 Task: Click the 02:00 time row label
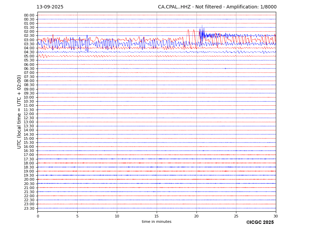[x=29, y=31]
